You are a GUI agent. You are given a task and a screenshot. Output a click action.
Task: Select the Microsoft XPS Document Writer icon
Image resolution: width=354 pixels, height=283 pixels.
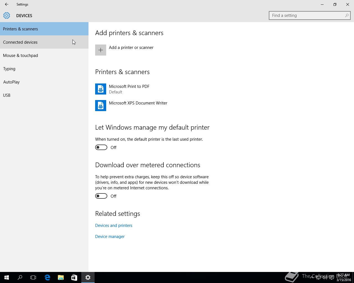tap(101, 106)
